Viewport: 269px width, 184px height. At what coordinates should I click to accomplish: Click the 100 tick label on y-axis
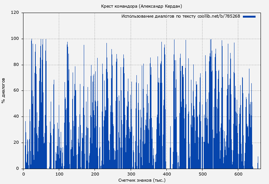[x=15, y=39]
